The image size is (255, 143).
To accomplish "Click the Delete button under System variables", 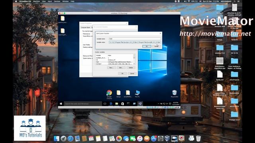I will (131, 68).
